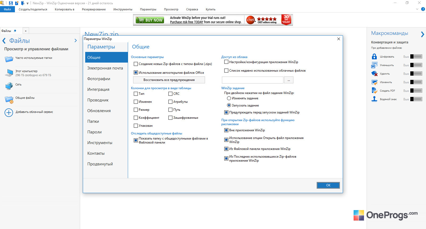
Task: Select the Пароли settings category
Action: coord(106,132)
